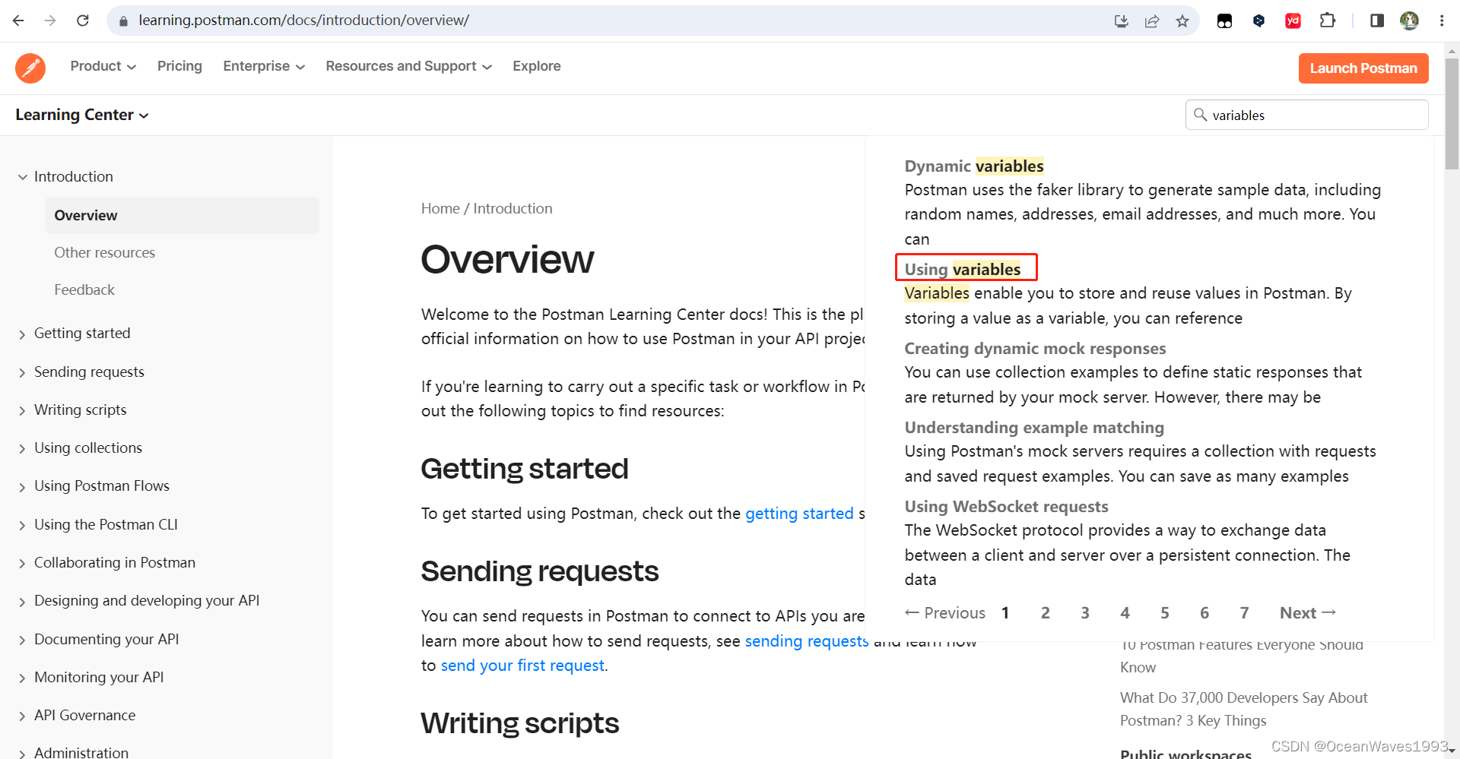The image size is (1460, 759).
Task: Go to search results page 6
Action: [1204, 613]
